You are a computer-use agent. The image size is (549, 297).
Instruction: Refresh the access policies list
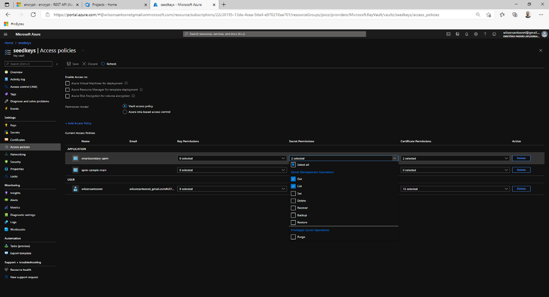[x=109, y=64]
